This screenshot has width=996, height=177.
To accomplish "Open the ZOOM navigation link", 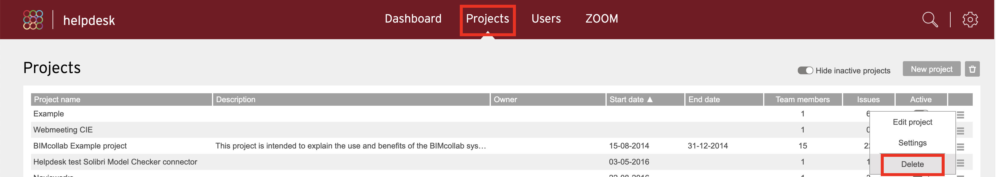I will coord(602,18).
